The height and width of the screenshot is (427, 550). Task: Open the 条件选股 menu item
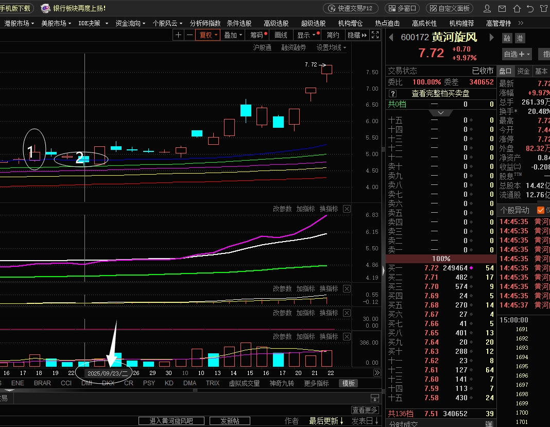pyautogui.click(x=239, y=23)
